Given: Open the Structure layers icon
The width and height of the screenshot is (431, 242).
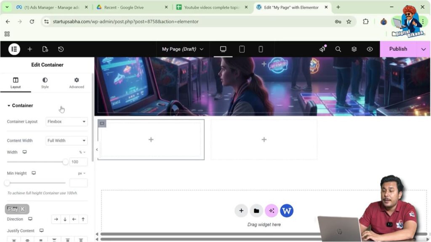Looking at the screenshot, I should tap(354, 49).
